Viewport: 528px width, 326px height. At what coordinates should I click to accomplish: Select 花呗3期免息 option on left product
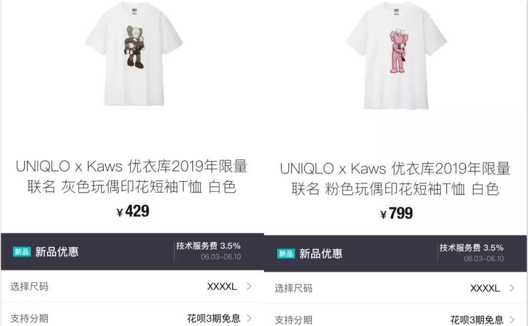[214, 318]
